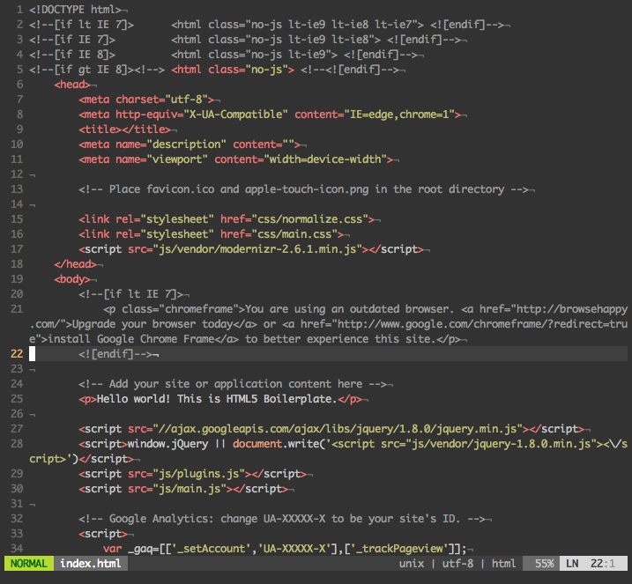This screenshot has height=584, width=632.
Task: Click the html filetype indicator
Action: [x=503, y=564]
